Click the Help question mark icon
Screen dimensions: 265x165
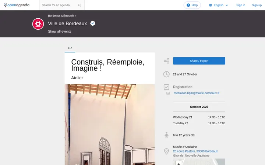[x=188, y=5]
